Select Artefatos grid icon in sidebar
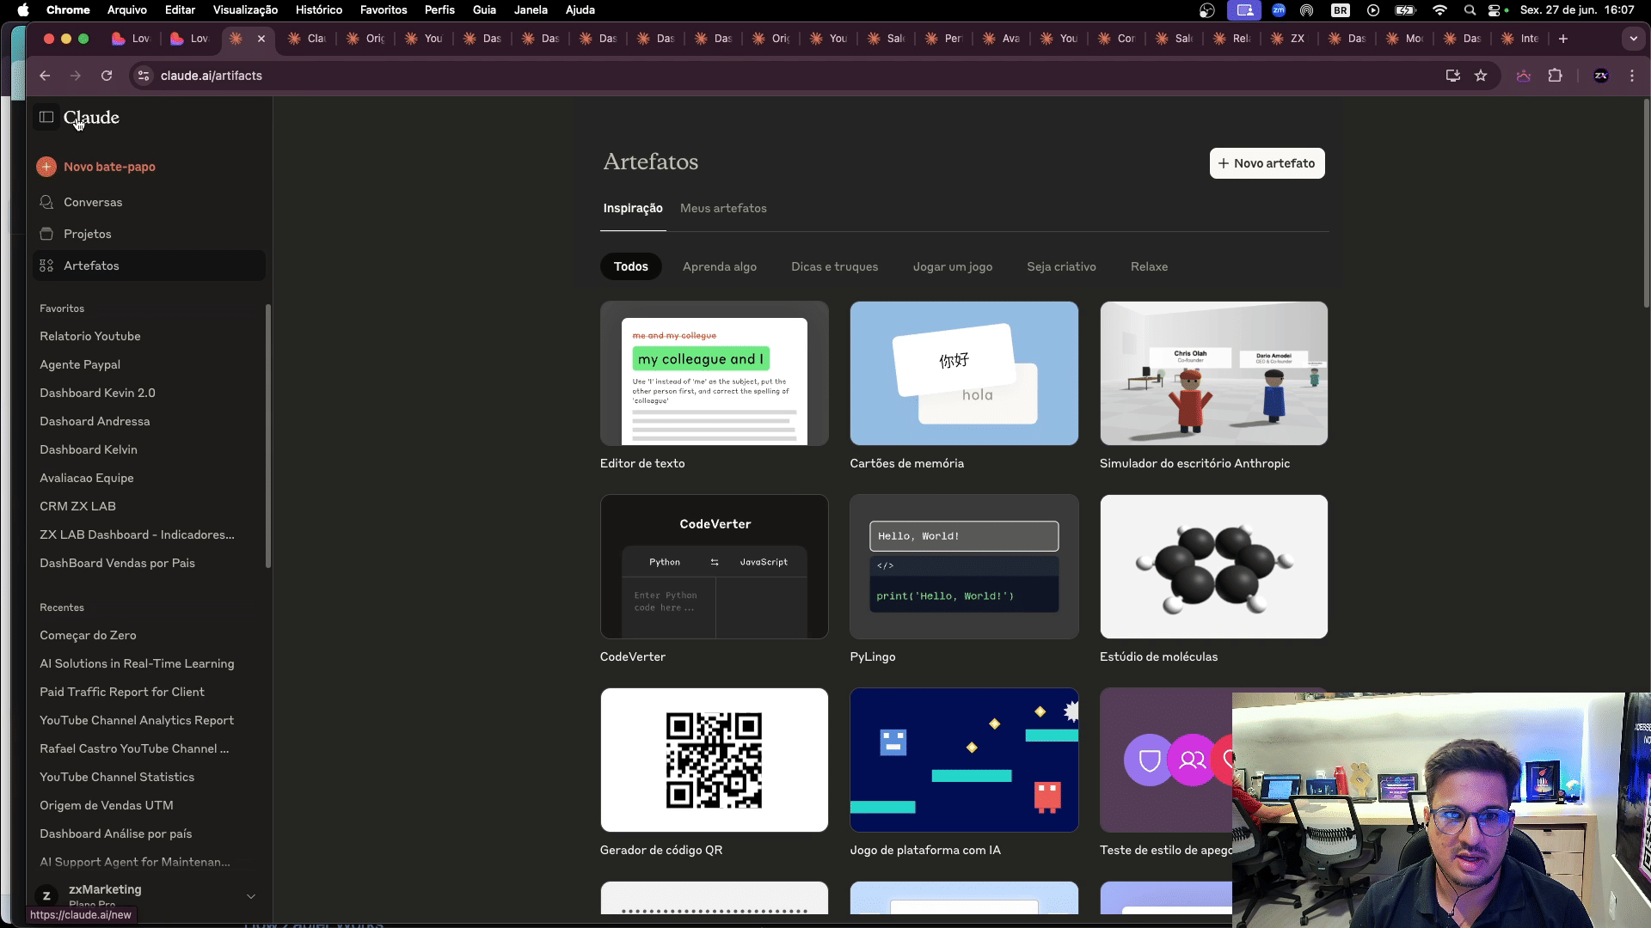This screenshot has width=1651, height=928. pos(46,266)
